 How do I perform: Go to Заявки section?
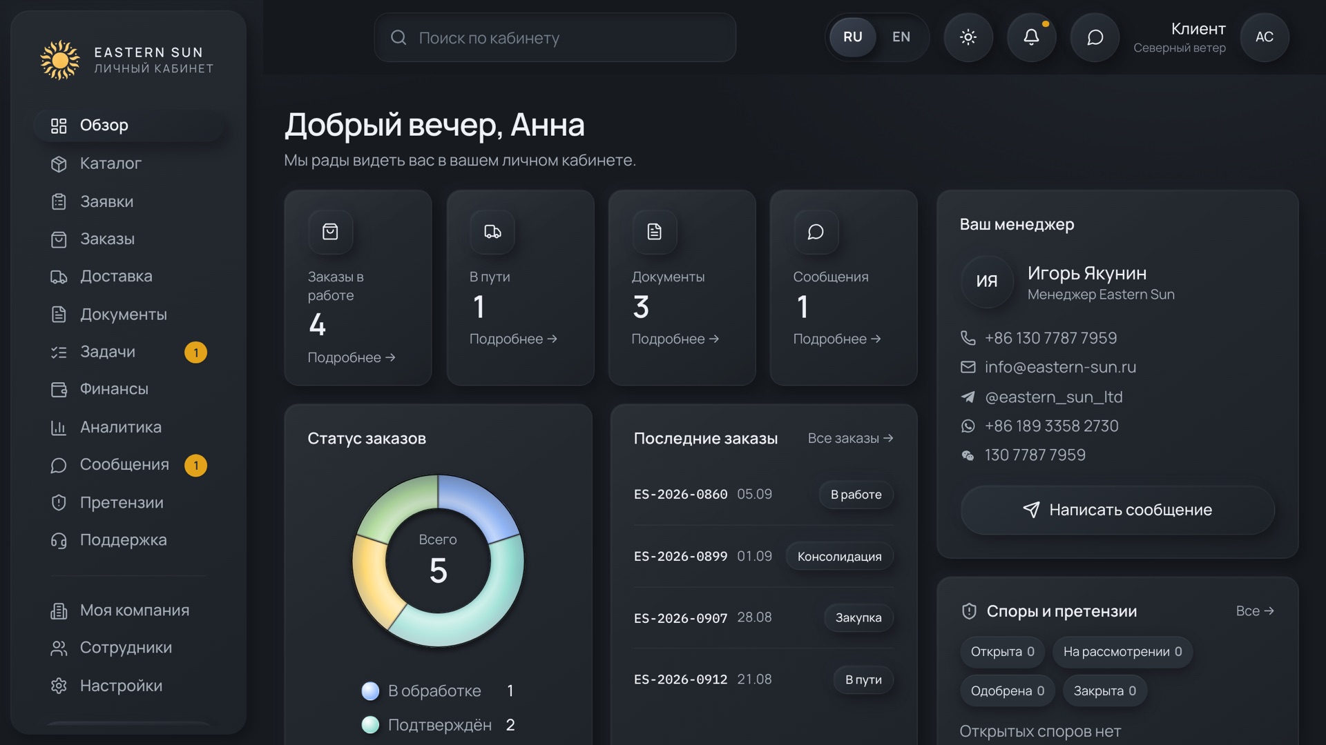tap(129, 201)
